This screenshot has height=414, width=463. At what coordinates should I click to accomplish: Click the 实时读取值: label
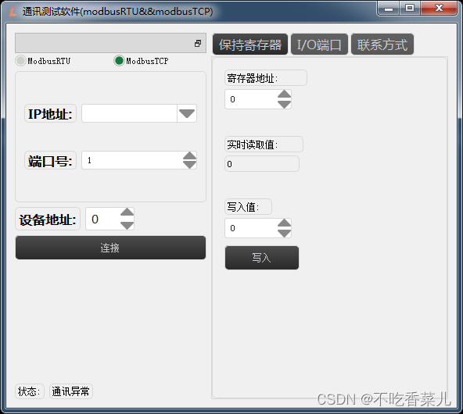click(x=264, y=145)
